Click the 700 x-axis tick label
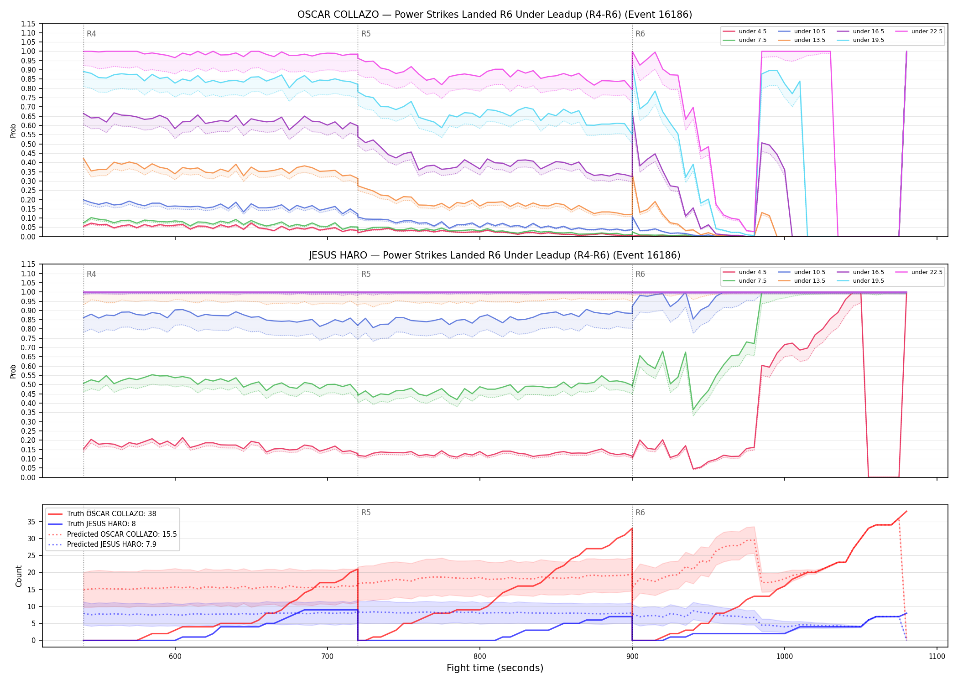Image resolution: width=958 pixels, height=684 pixels. click(328, 657)
